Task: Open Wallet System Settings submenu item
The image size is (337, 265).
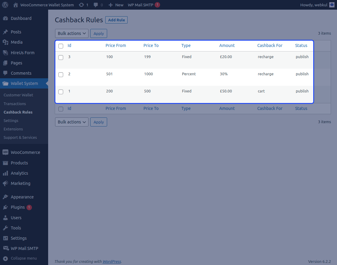Action: coord(11,121)
